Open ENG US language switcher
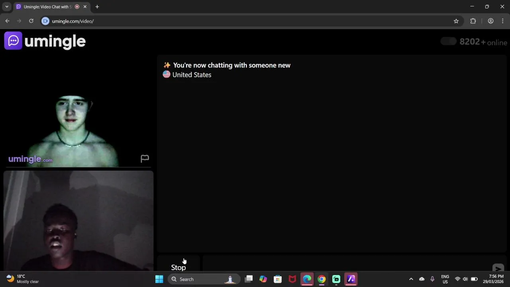Image resolution: width=510 pixels, height=287 pixels. [445, 279]
